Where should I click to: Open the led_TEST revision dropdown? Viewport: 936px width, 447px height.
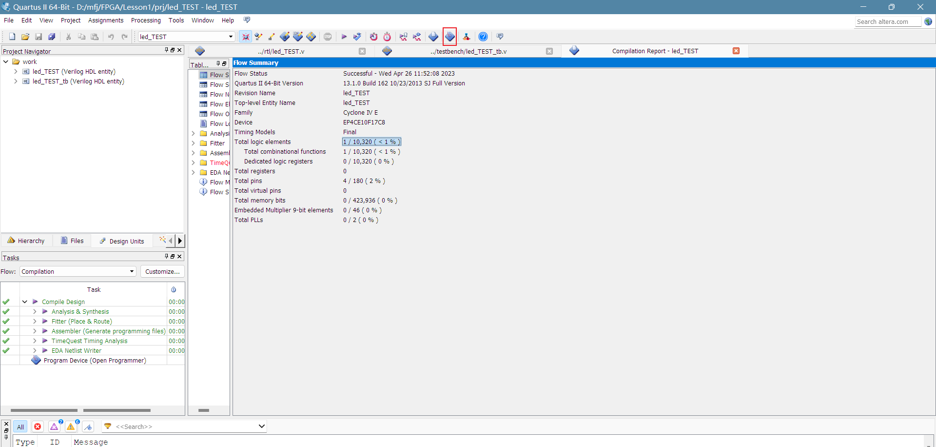(231, 37)
